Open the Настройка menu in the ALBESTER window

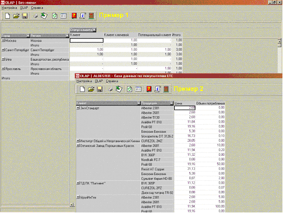point(84,81)
